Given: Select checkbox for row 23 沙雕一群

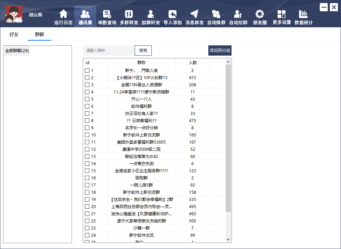Looking at the screenshot, I should tap(87, 228).
